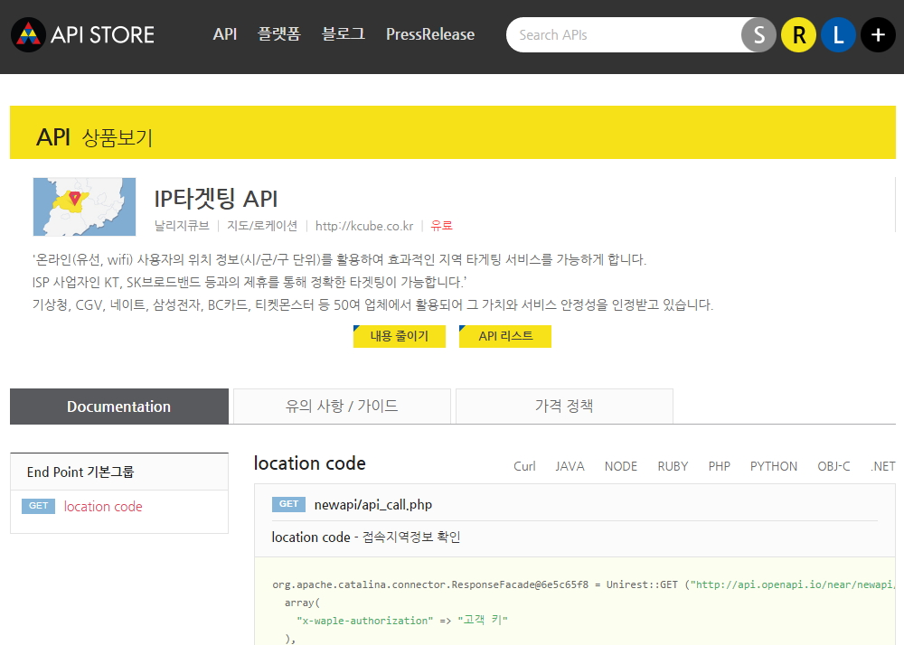
Task: Click the black plus circle icon
Action: point(878,35)
